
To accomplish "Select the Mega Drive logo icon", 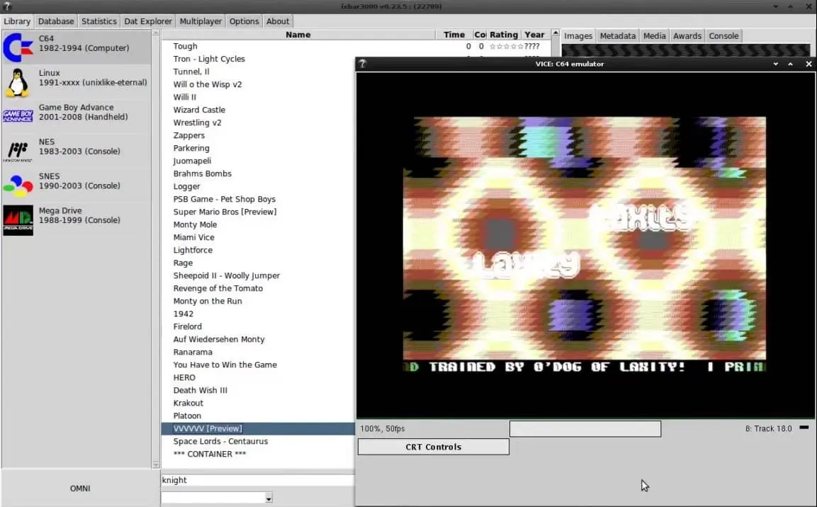I will click(18, 220).
